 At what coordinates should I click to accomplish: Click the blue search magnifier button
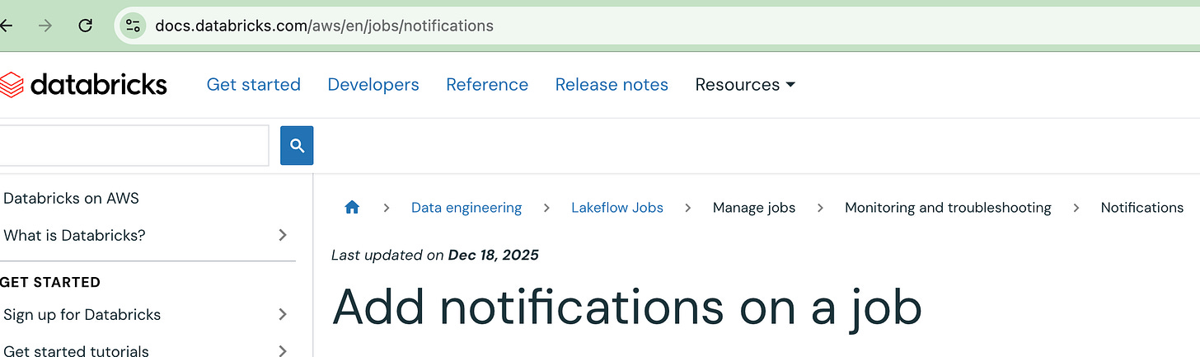coord(297,146)
